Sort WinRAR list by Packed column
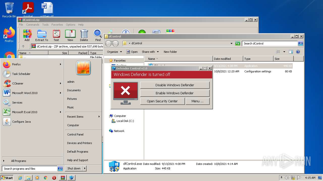Screen dimensions: 323x181 coord(78,53)
